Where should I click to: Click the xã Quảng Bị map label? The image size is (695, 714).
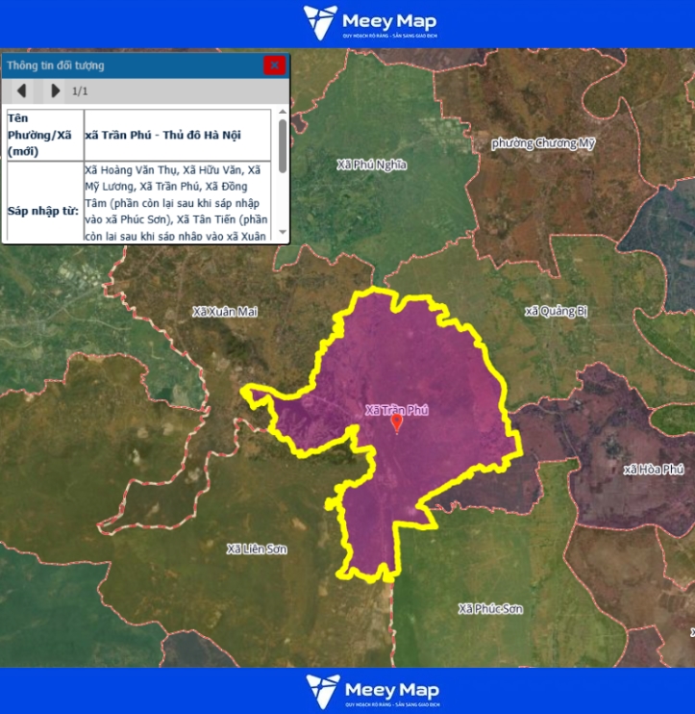coord(556,311)
